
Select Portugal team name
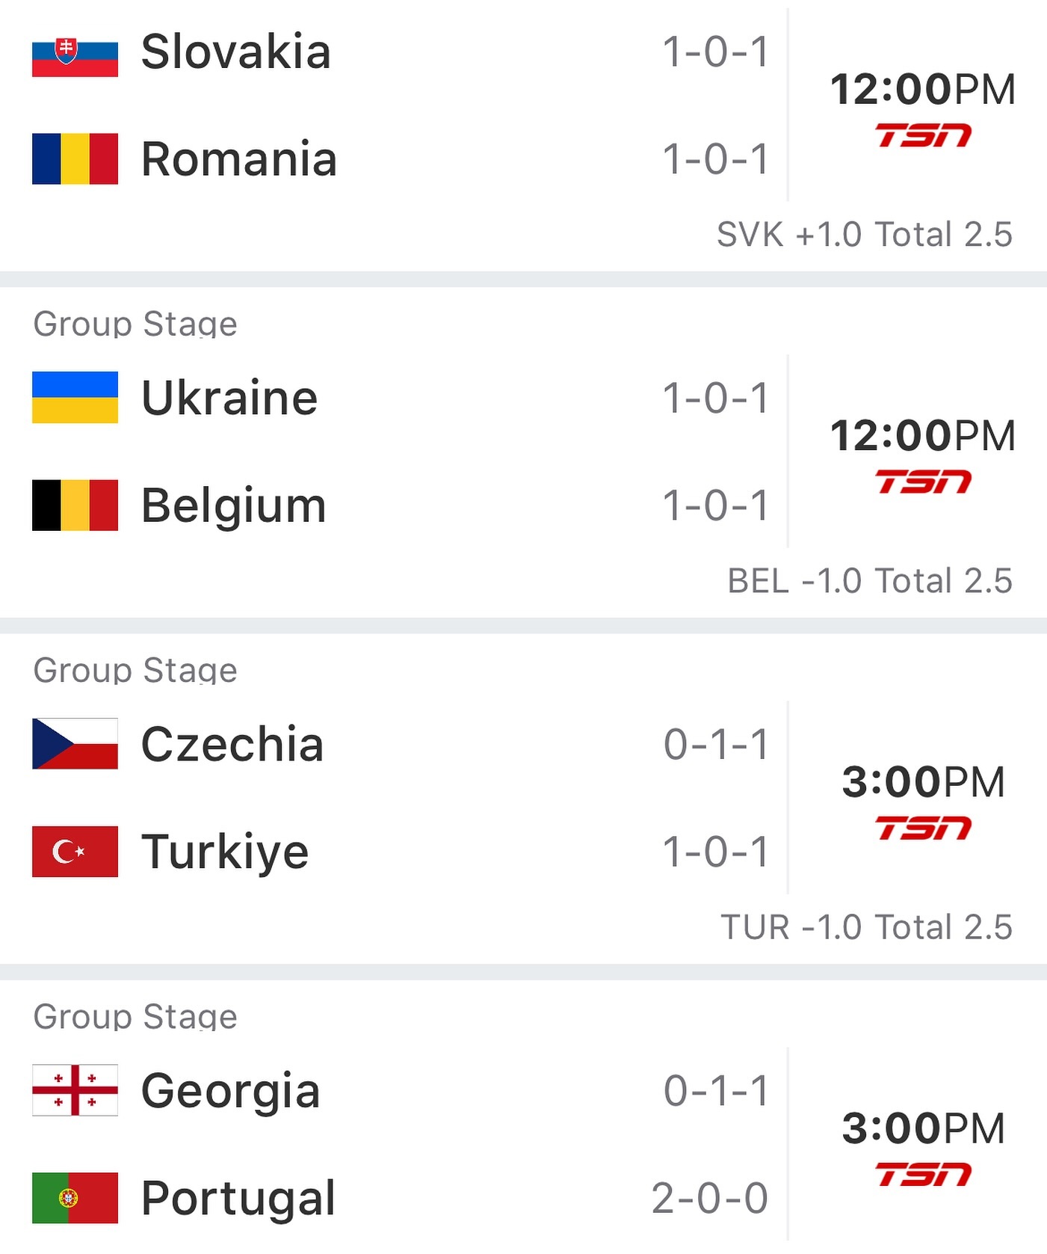point(238,1198)
